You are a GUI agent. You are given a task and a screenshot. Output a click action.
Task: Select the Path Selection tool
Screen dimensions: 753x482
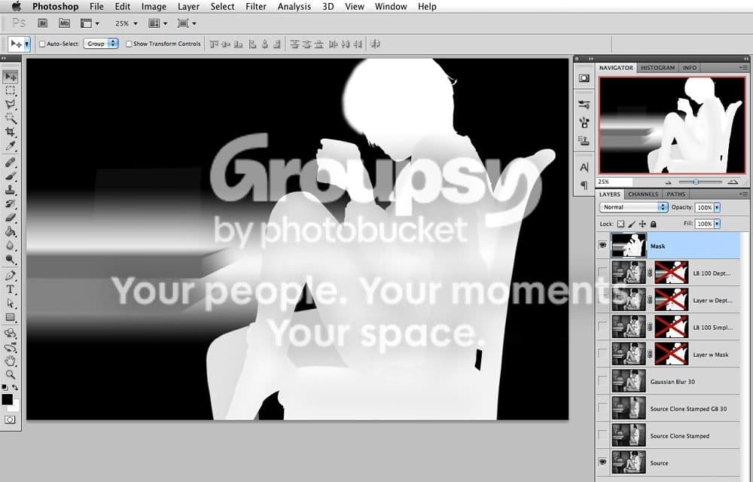click(x=10, y=304)
